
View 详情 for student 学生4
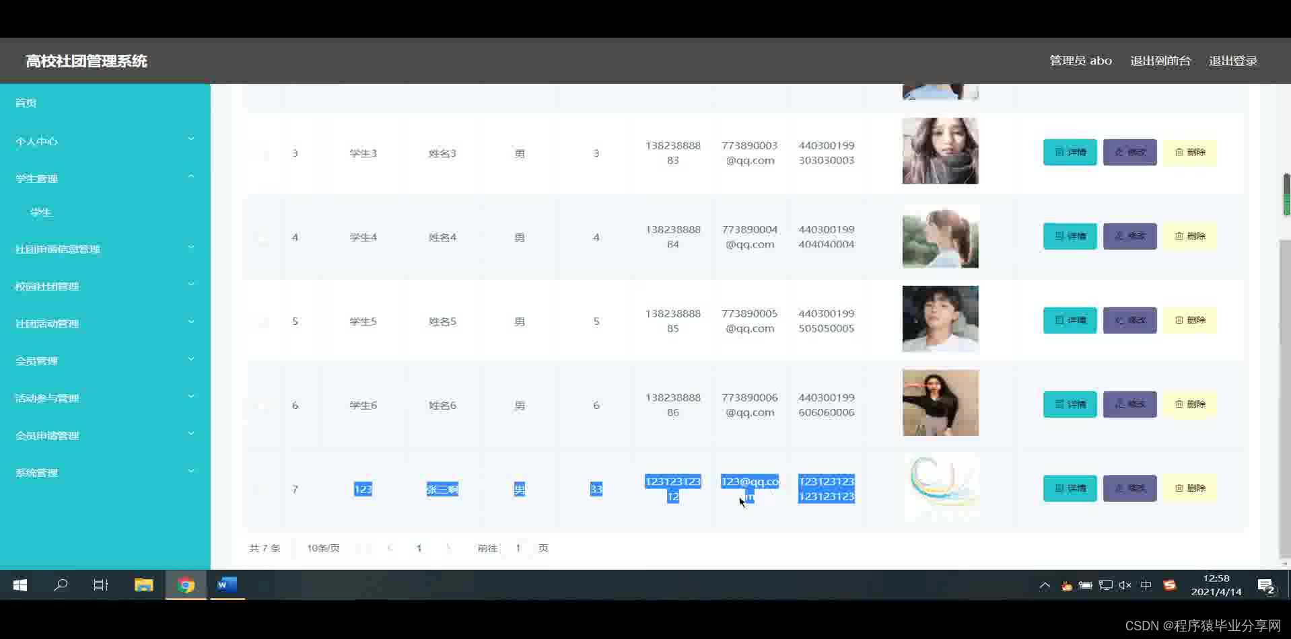(1070, 236)
